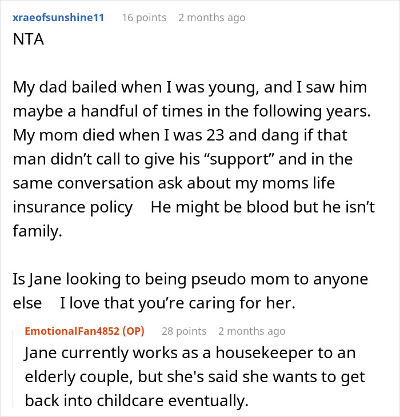This screenshot has height=417, width=400.
Task: Click the 28 points score
Action: (x=184, y=331)
